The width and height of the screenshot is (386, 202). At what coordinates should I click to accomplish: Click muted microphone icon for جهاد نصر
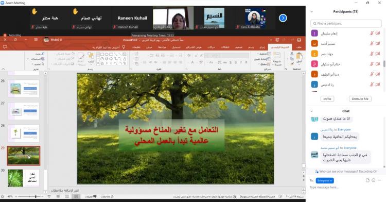pos(372,54)
